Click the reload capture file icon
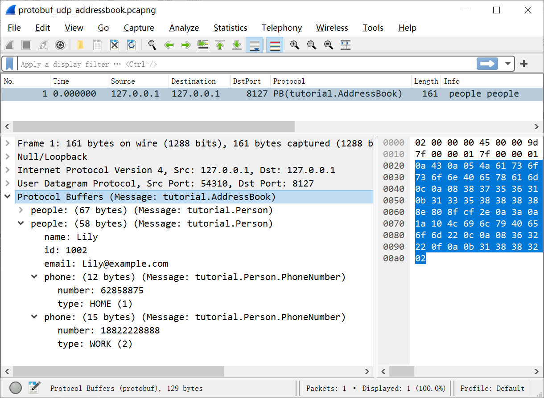Screen dimensions: 544x398 coord(131,45)
